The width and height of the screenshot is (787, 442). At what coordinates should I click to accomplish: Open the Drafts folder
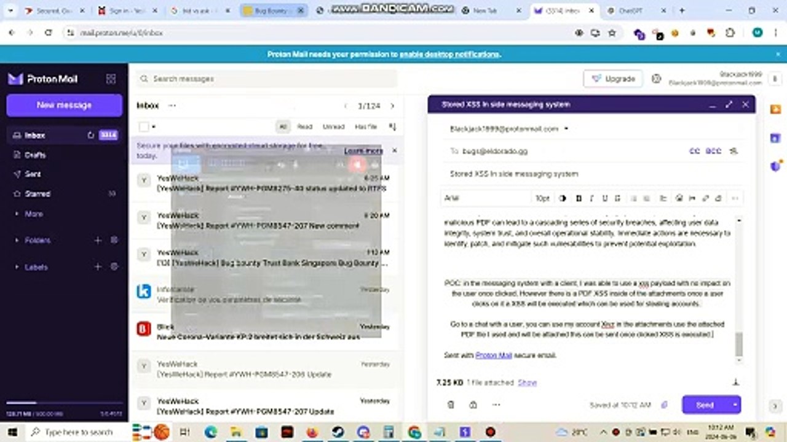[x=35, y=155]
